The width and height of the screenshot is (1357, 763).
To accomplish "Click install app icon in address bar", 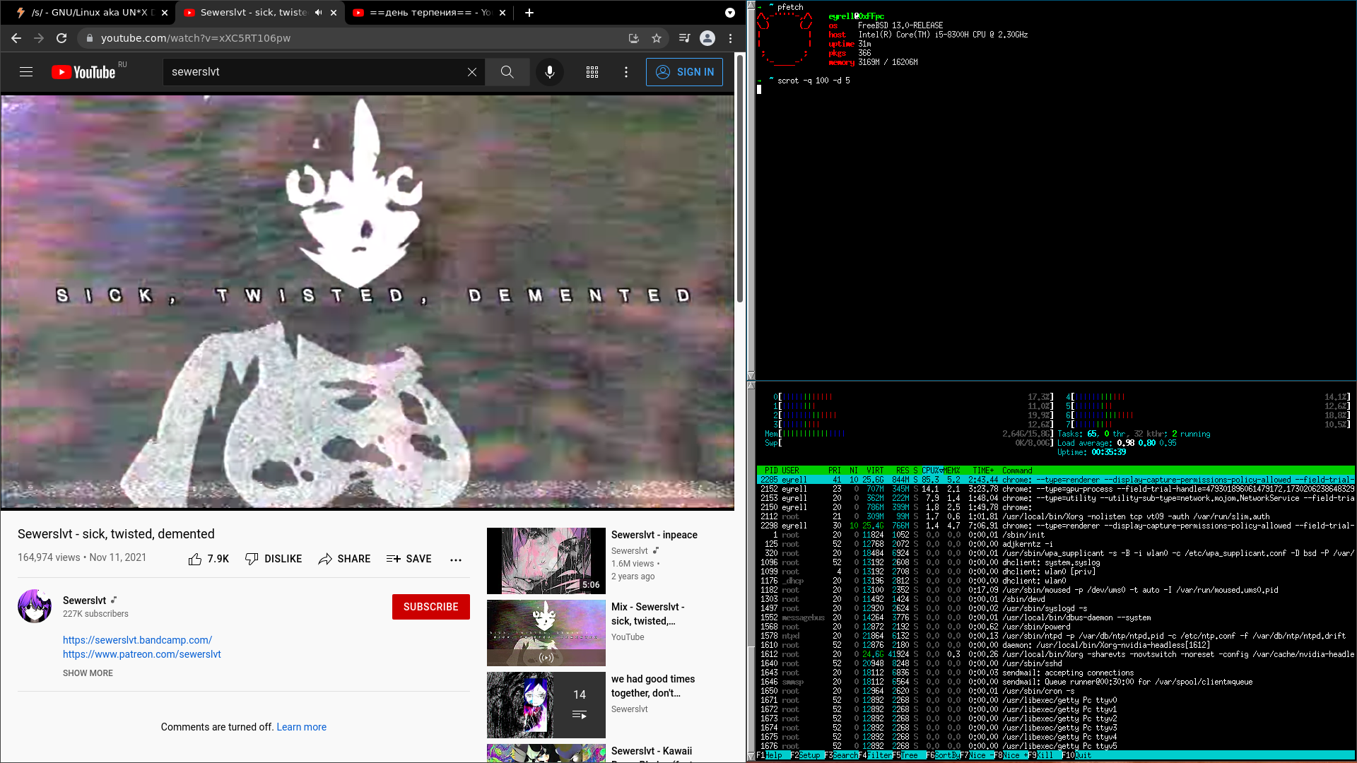I will pos(633,38).
